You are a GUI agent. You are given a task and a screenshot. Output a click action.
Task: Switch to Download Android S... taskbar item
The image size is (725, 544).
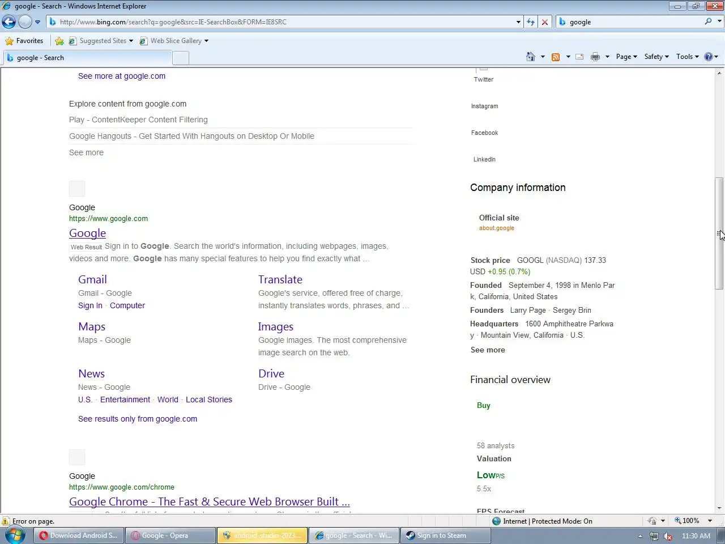click(79, 535)
